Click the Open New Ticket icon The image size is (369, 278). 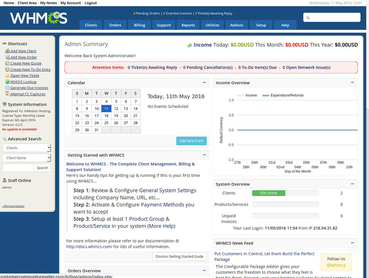click(x=7, y=75)
